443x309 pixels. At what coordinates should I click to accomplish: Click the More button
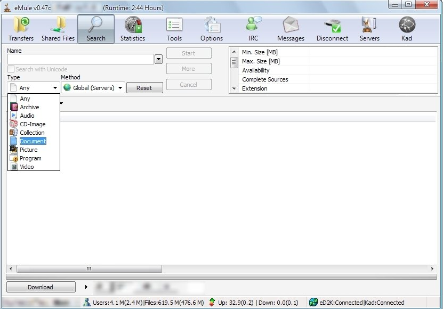click(x=189, y=69)
